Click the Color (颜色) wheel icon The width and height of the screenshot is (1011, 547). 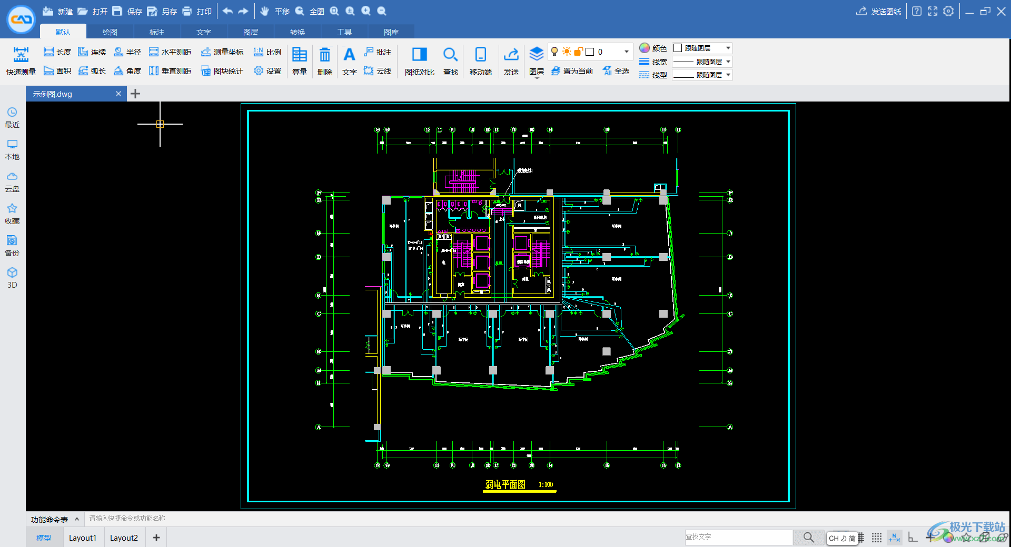coord(645,48)
